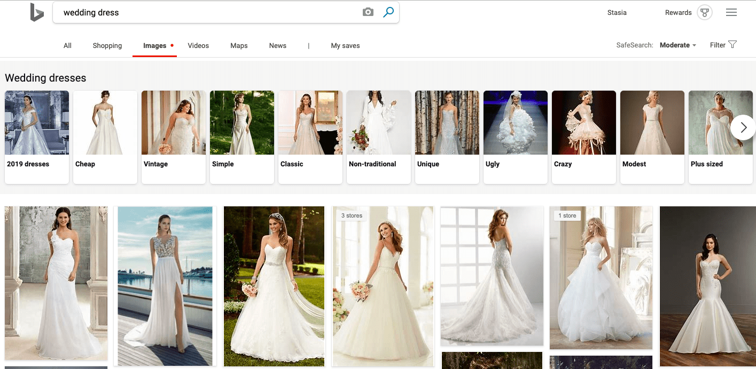This screenshot has height=369, width=756.
Task: Select the Classic suggestion card
Action: [310, 137]
